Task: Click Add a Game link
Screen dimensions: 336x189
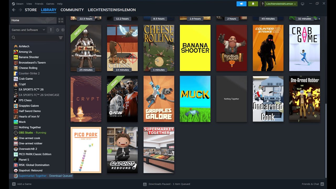Action: click(x=24, y=184)
